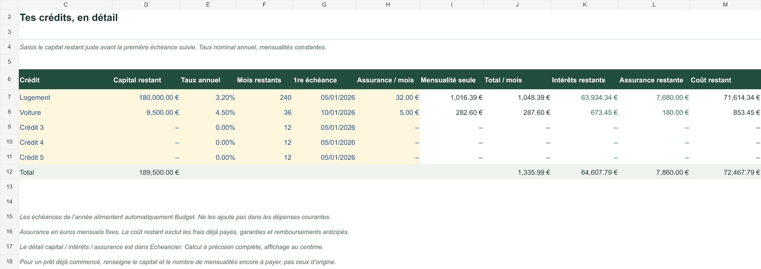Click the 5.00 € insurance cell
The height and width of the screenshot is (269, 761).
[388, 112]
